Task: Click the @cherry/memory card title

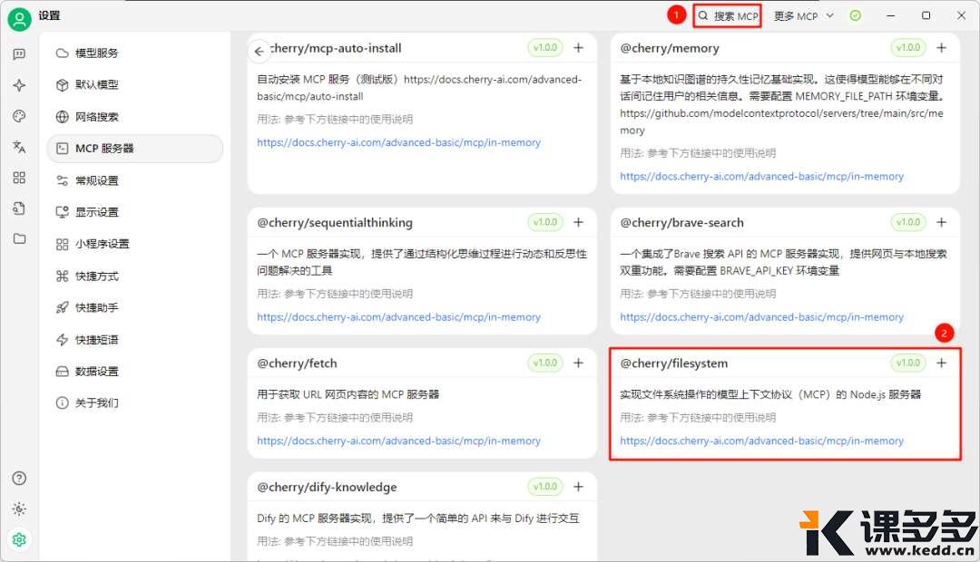Action: [670, 48]
